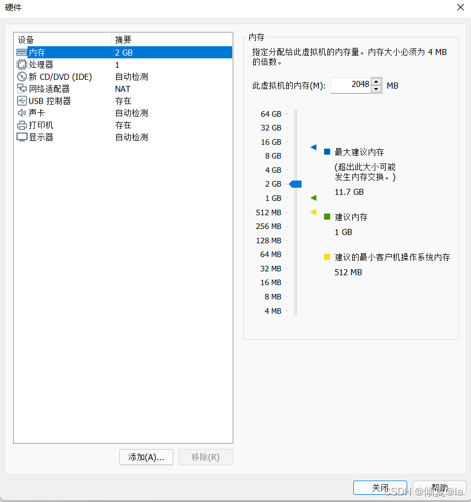The height and width of the screenshot is (502, 471).
Task: Click the yellow 建议内存 triangle marker
Action: (x=314, y=211)
